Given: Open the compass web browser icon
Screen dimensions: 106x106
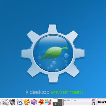Looking at the screenshot, I should tap(20, 102).
